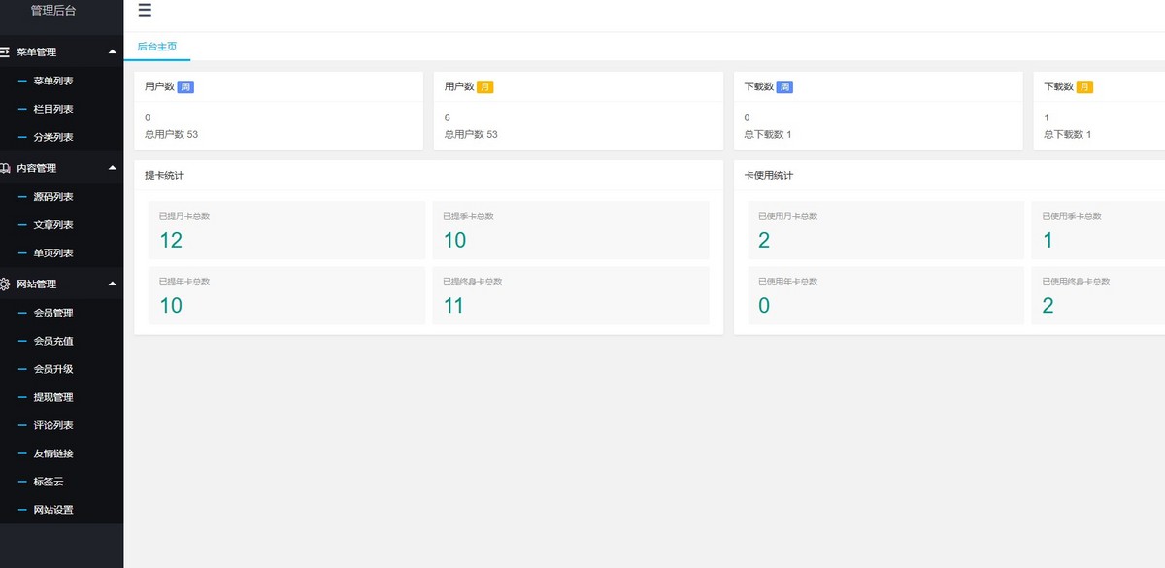Click the hamburger menu toggle icon
Viewport: 1165px width, 568px height.
pyautogui.click(x=145, y=11)
